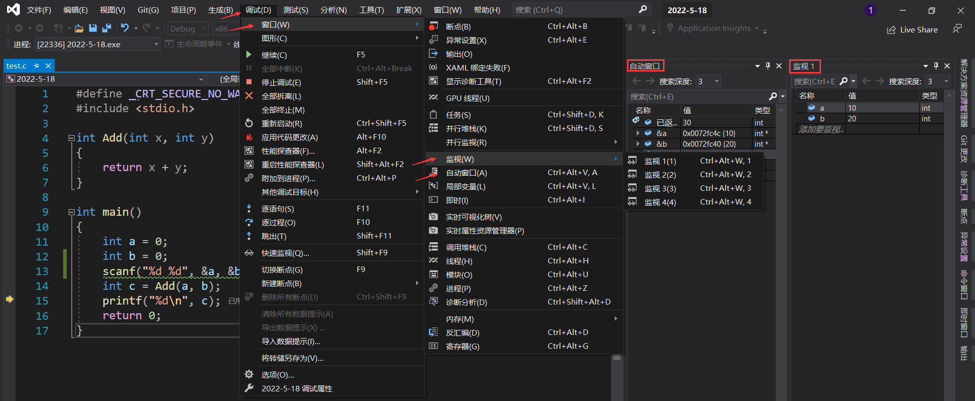The width and height of the screenshot is (975, 401).
Task: Click the Restart debugging icon
Action: 249,123
